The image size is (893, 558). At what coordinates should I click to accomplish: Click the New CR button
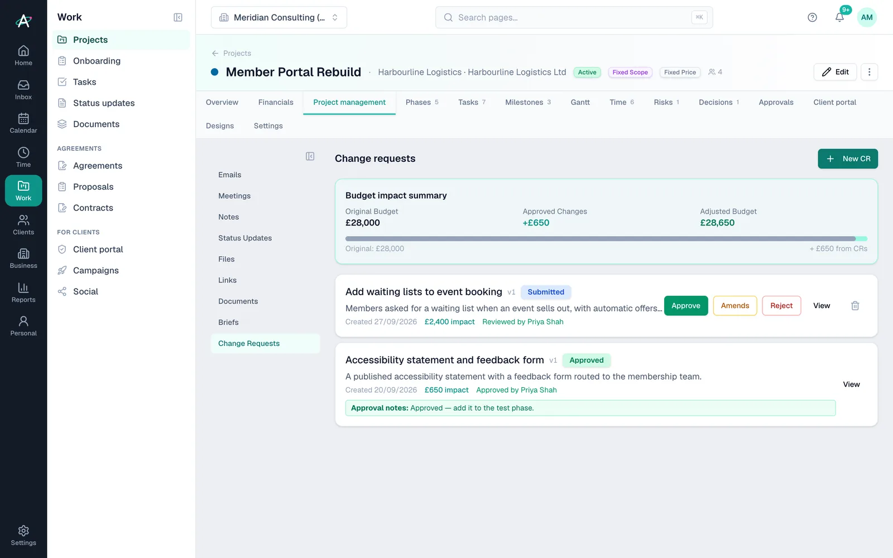coord(848,158)
